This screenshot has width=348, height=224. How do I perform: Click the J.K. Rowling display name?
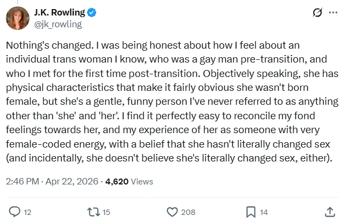point(60,13)
